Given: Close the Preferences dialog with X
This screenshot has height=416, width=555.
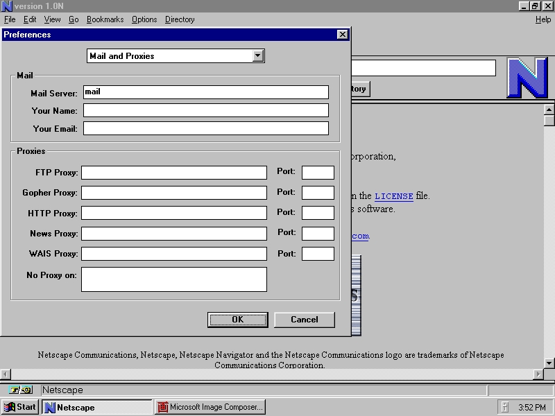Looking at the screenshot, I should tap(342, 35).
